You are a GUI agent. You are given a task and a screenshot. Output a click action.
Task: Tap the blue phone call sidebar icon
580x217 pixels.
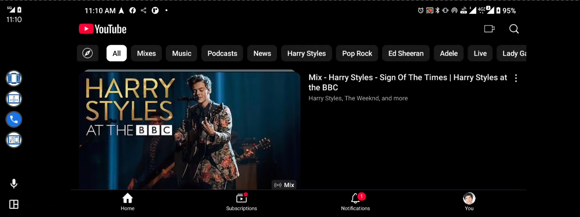14,119
